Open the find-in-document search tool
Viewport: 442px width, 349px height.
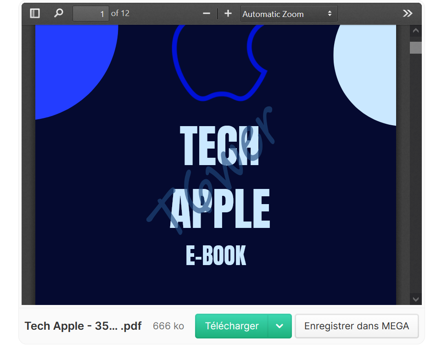coord(59,13)
